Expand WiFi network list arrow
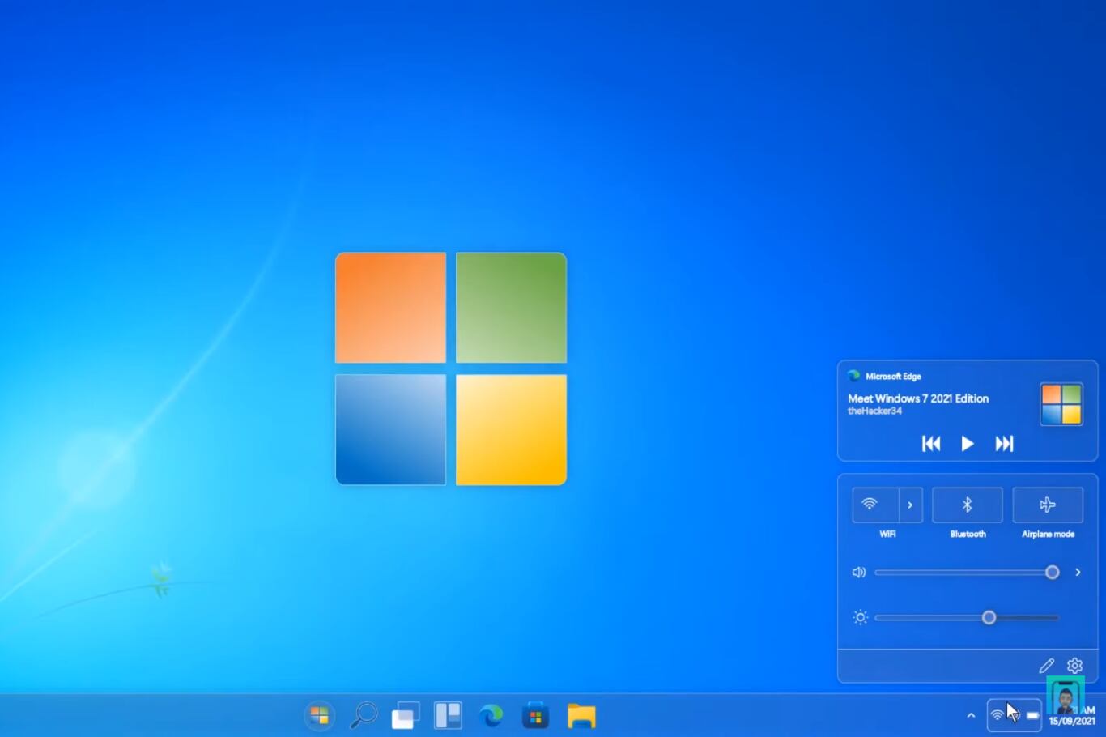Screen dimensions: 1106x737 tap(910, 505)
